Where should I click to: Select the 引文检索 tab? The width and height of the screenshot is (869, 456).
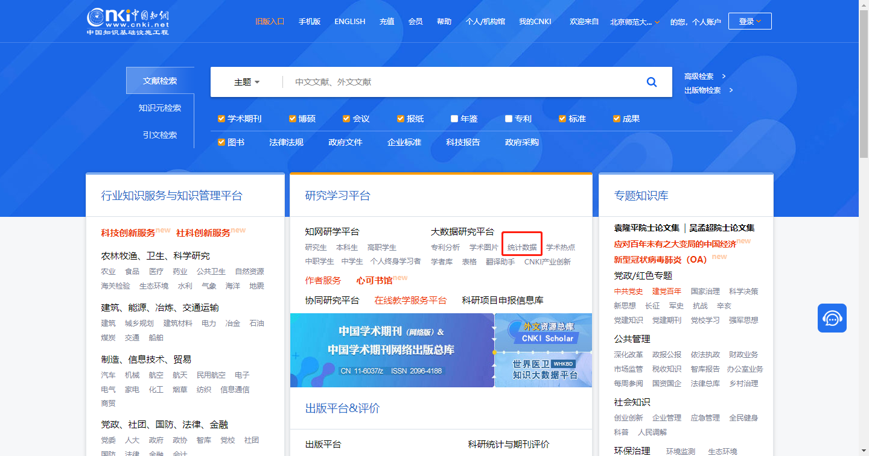(160, 135)
